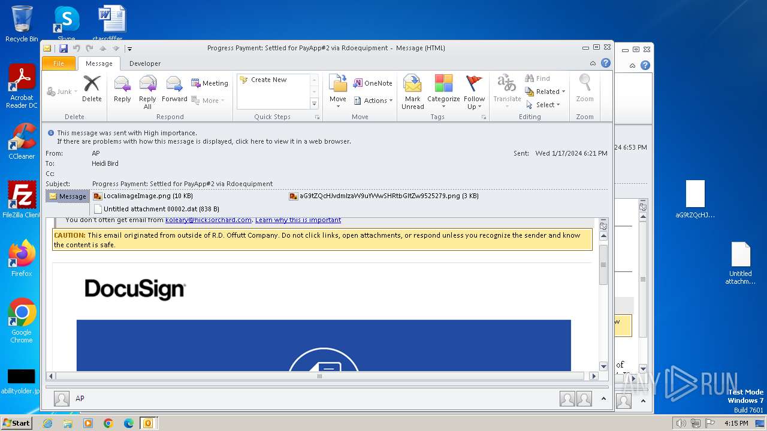Click the Zoom magnifier icon
This screenshot has height=431, width=767.
click(x=585, y=89)
